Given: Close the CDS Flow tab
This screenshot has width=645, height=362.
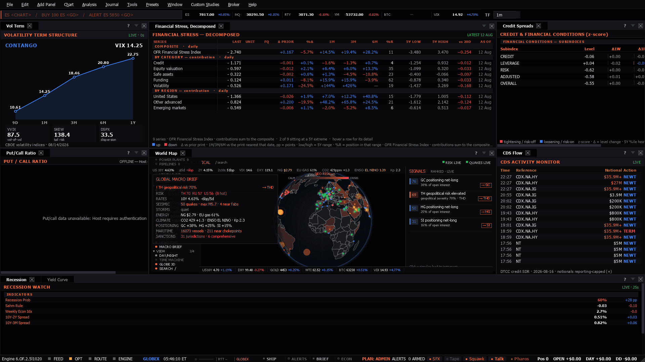Looking at the screenshot, I should [528, 153].
